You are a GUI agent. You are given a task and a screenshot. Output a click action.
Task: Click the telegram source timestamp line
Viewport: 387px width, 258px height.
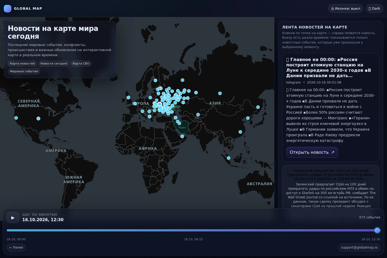(x=314, y=83)
